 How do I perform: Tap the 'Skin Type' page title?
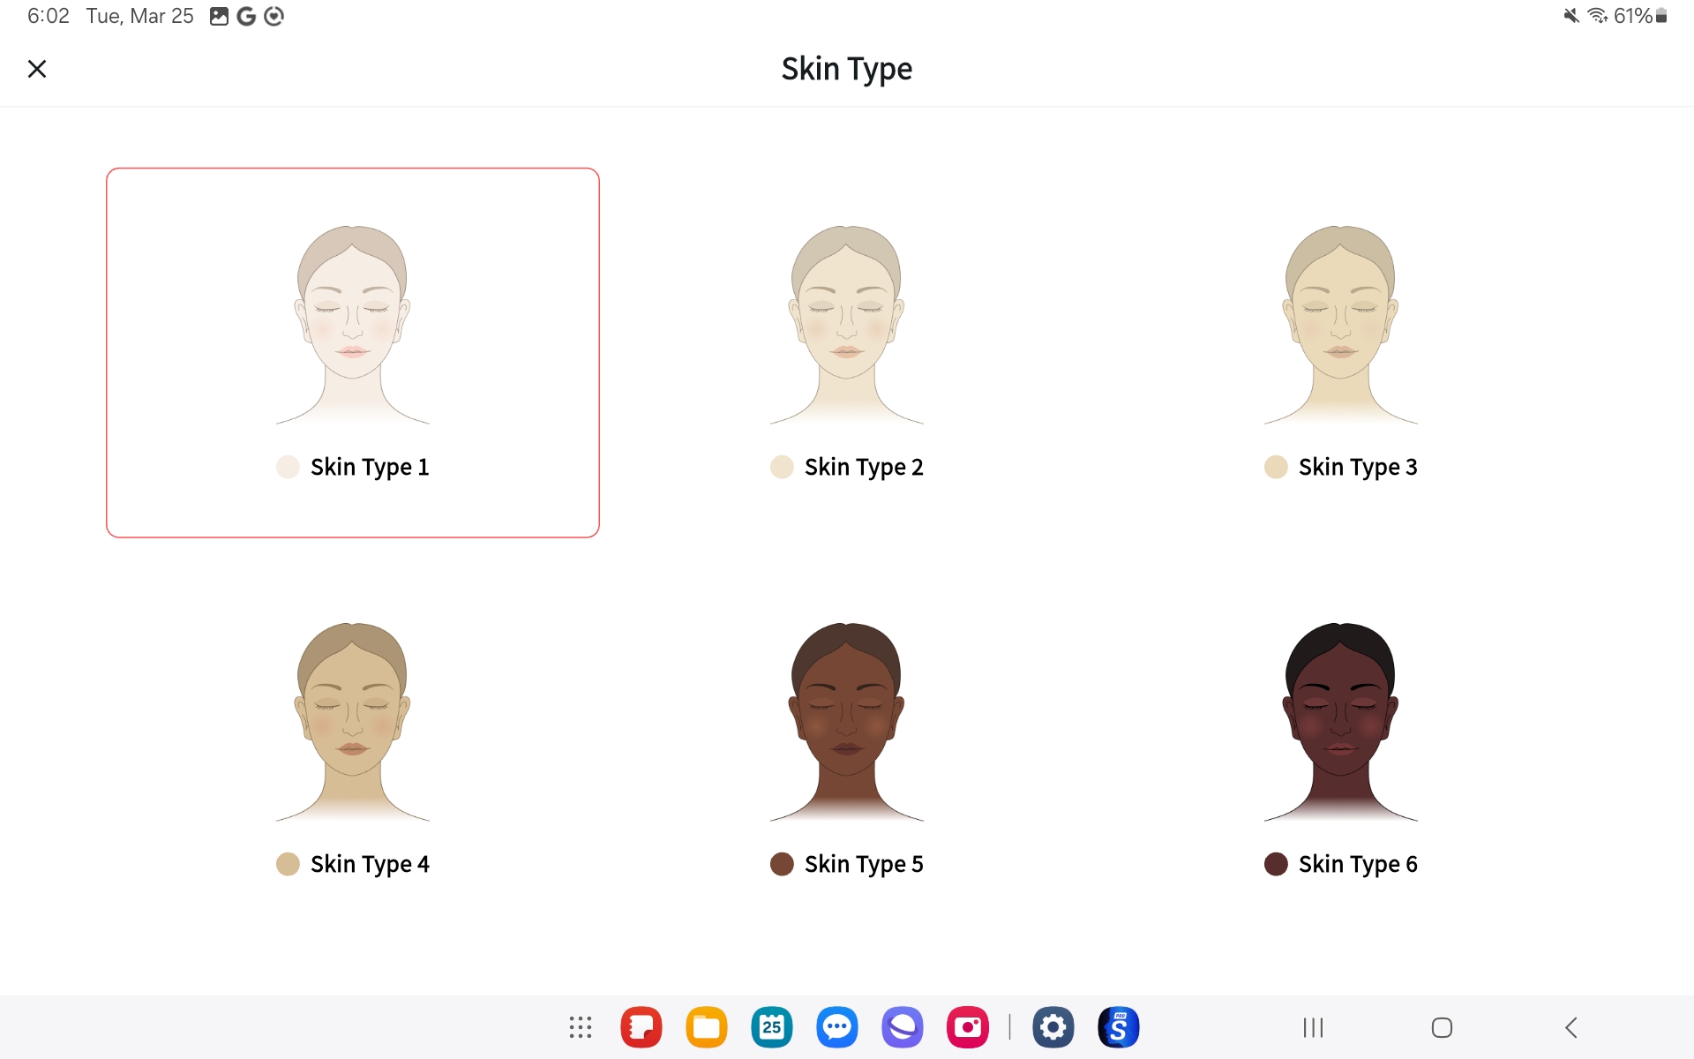[x=847, y=69]
